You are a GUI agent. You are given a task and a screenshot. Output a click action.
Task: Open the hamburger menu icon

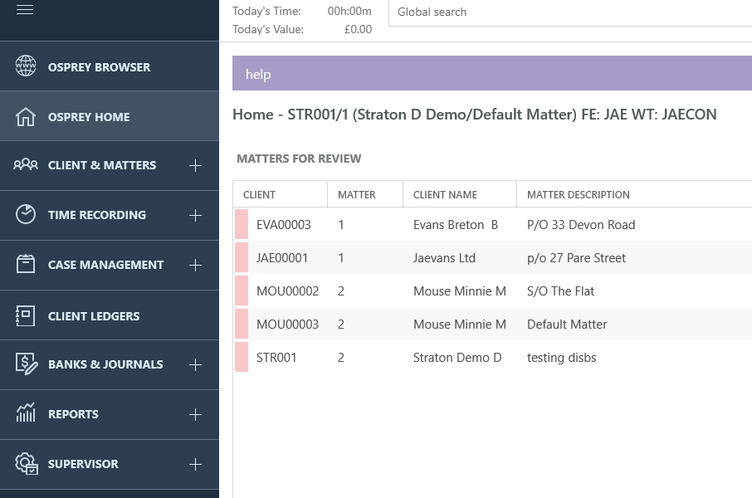(x=25, y=10)
